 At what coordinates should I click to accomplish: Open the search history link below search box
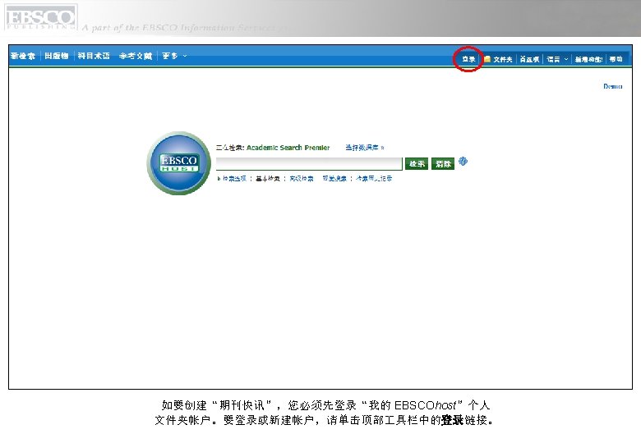(x=374, y=179)
